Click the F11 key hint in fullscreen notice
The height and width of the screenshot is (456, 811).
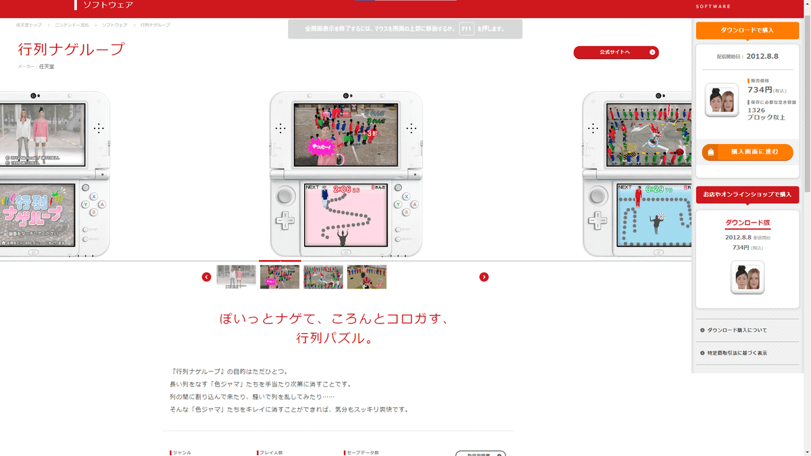point(466,29)
